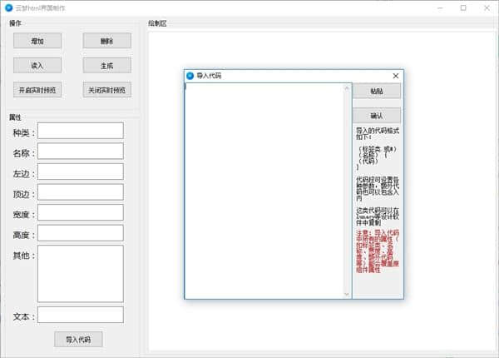Click inside the import dialog code text area

click(264, 191)
